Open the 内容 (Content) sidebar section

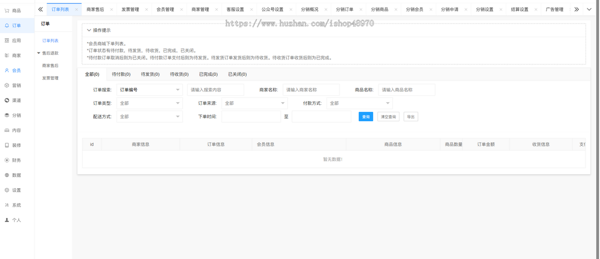click(x=16, y=130)
